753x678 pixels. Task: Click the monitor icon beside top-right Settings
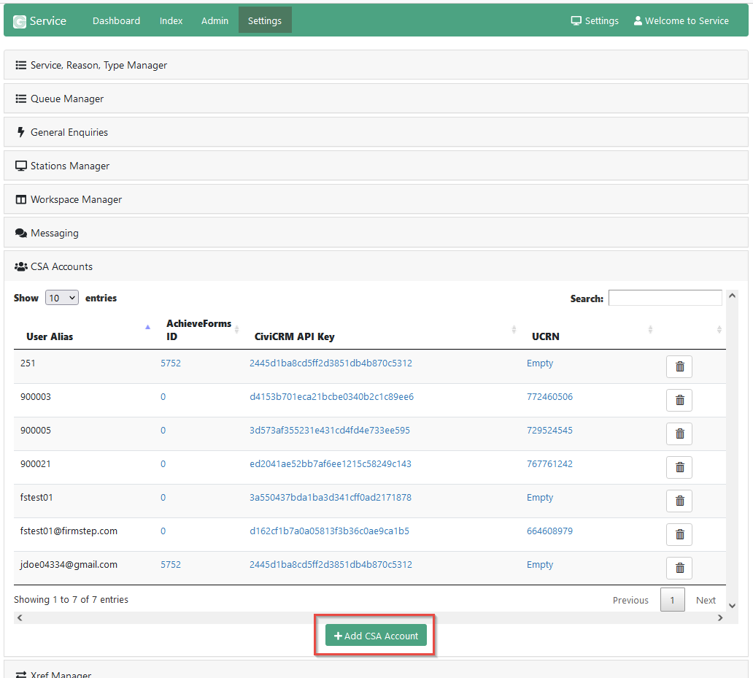click(576, 20)
